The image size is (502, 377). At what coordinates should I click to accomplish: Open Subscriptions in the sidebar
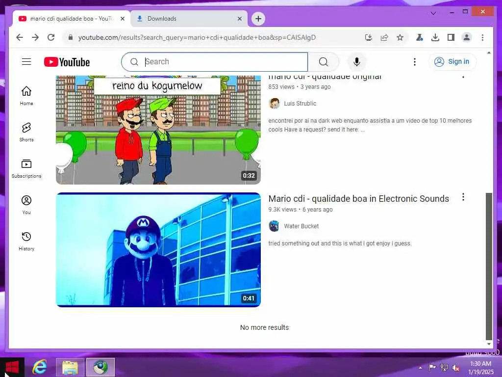point(26,168)
